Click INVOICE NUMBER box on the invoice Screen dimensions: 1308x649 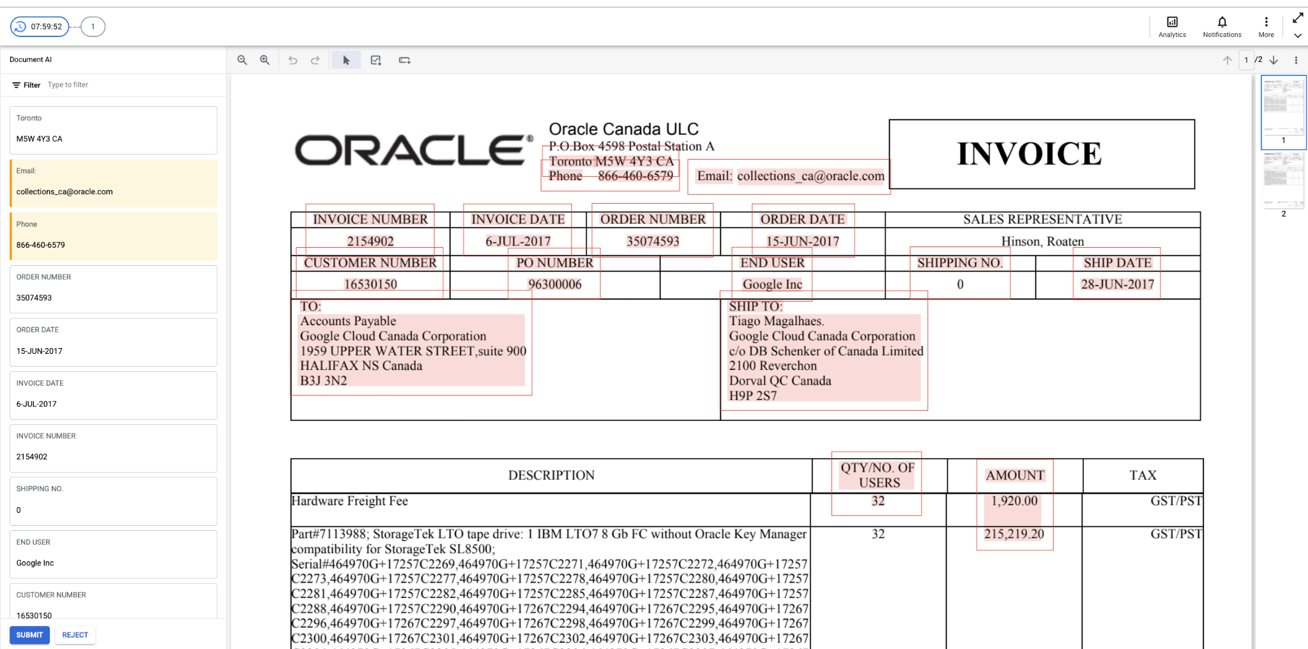point(370,230)
